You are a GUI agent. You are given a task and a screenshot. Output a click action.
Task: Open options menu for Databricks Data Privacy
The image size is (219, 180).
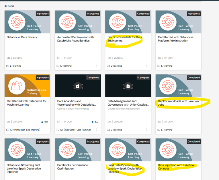[x=46, y=66]
